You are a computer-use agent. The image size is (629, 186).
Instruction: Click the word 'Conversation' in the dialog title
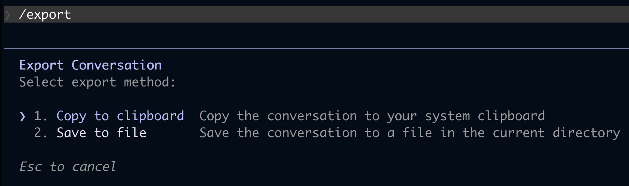117,65
